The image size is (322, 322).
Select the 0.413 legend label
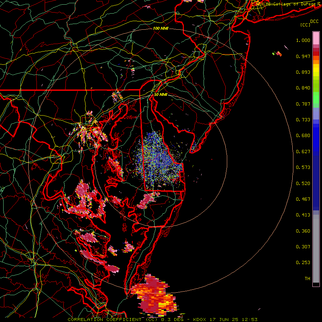point(303,215)
